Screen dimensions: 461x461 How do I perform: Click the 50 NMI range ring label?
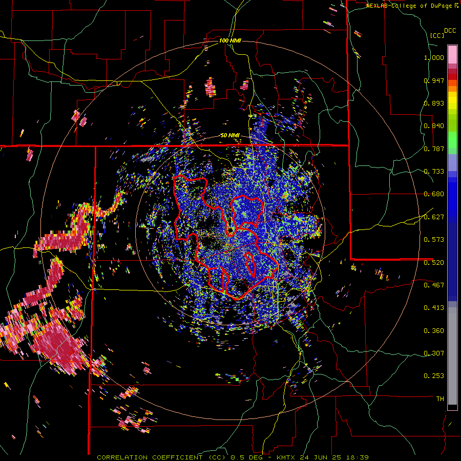(x=230, y=135)
